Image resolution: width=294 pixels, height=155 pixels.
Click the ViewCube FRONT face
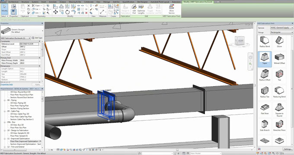click(240, 40)
